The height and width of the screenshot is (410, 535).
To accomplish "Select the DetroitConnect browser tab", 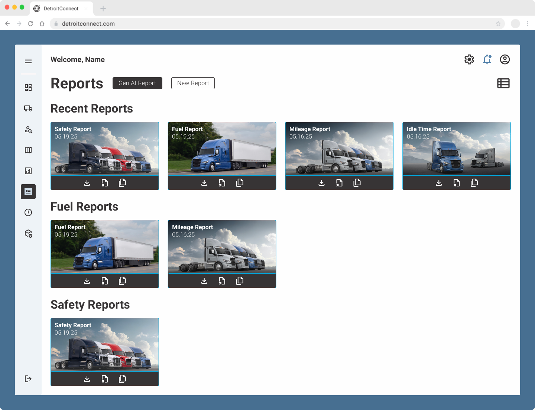I will tap(61, 8).
